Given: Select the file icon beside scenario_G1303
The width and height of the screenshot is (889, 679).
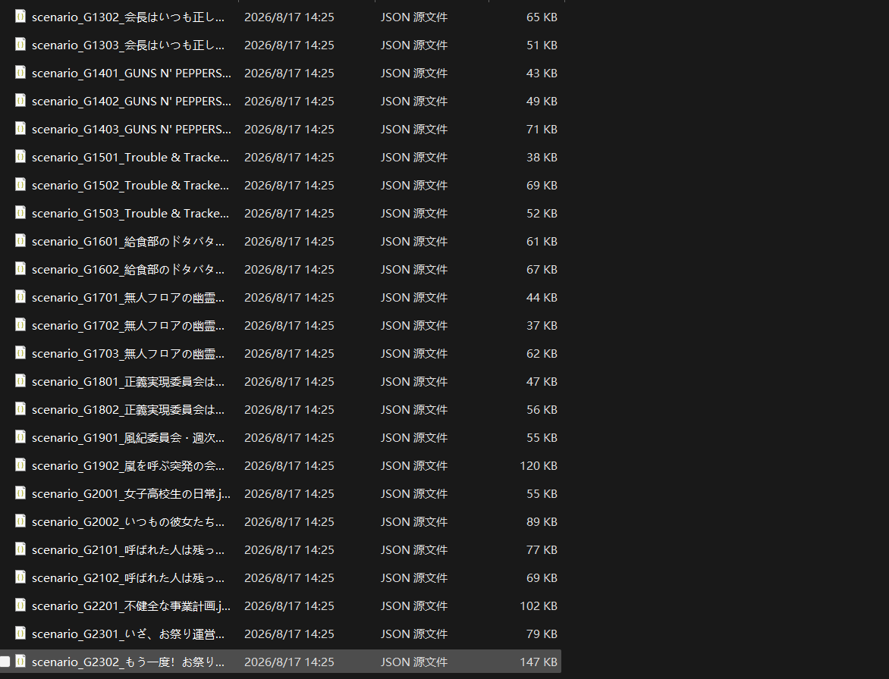Looking at the screenshot, I should [x=20, y=44].
